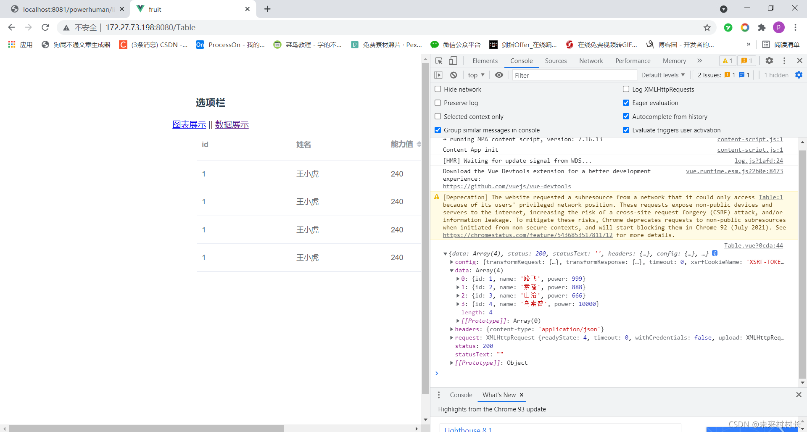Viewport: 807px width, 432px height.
Task: Open DevTools customize three-dot menu
Action: pyautogui.click(x=784, y=61)
